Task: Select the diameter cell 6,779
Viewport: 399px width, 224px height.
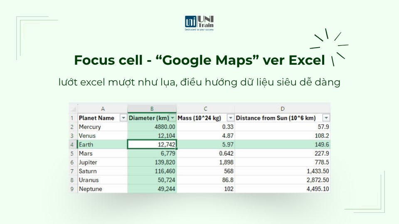Action: [152, 153]
